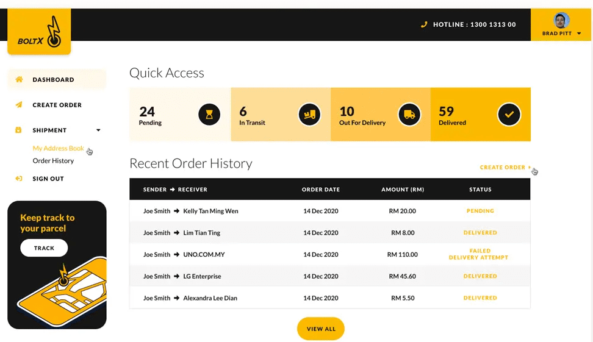Click the Delivered checkmark icon
The height and width of the screenshot is (342, 593).
(x=509, y=114)
